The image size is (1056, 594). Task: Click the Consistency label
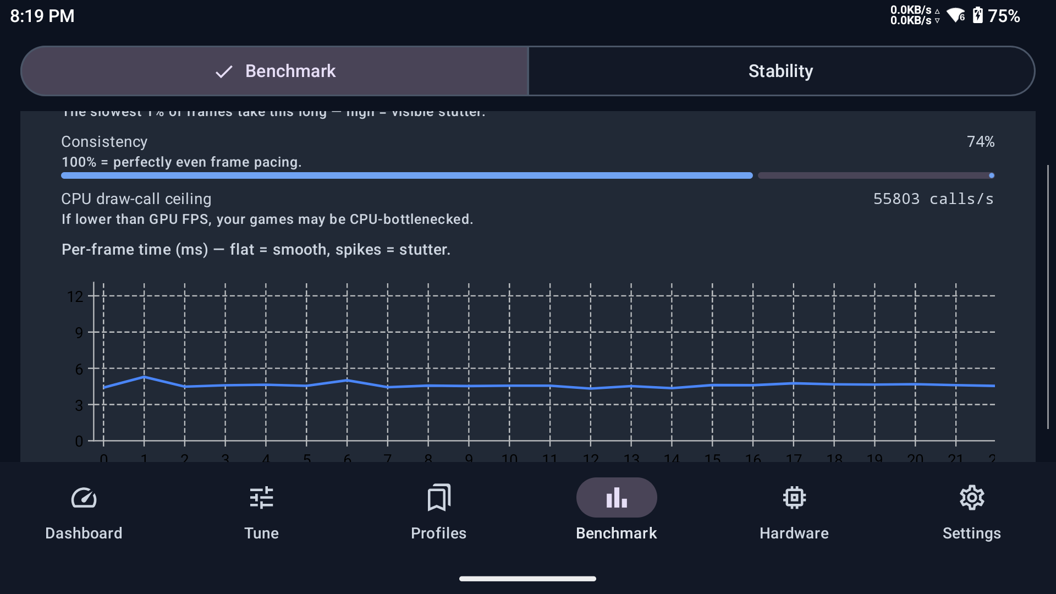coord(105,142)
